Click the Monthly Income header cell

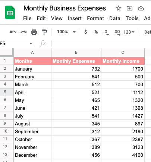point(123,61)
